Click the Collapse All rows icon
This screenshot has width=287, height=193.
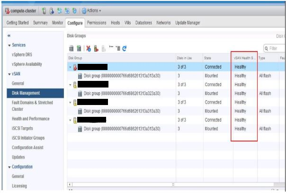[x=111, y=47]
